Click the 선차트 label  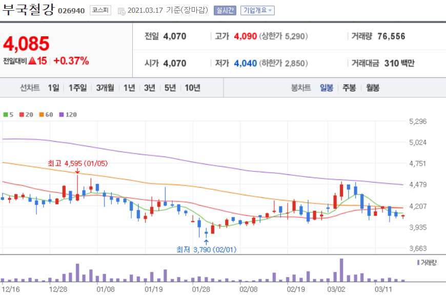click(30, 87)
